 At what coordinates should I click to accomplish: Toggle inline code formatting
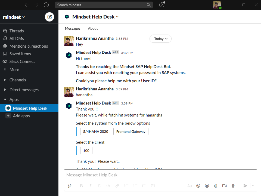pos(108,186)
